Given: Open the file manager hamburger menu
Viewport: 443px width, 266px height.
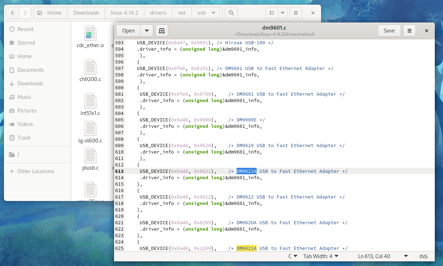Looking at the screenshot, I should [x=296, y=13].
